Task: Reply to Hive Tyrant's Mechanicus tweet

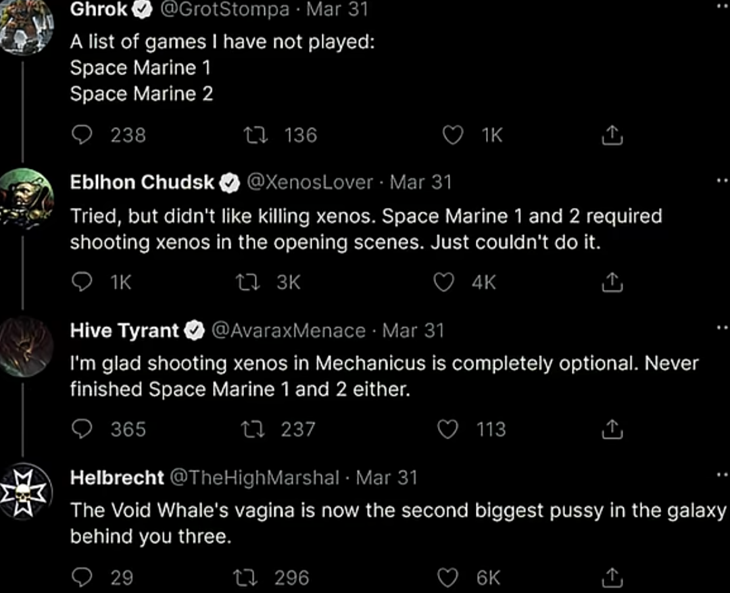Action: 82,429
